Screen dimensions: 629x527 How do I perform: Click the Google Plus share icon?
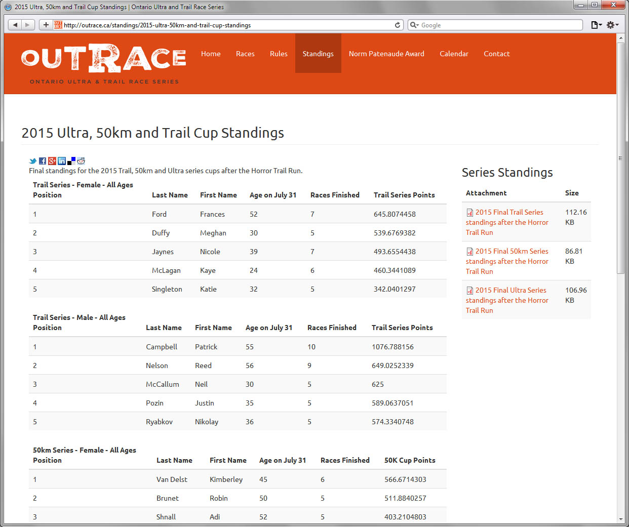(x=52, y=161)
